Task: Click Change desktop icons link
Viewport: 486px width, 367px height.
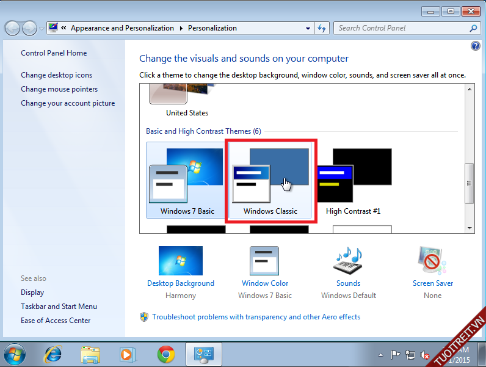Action: (57, 75)
